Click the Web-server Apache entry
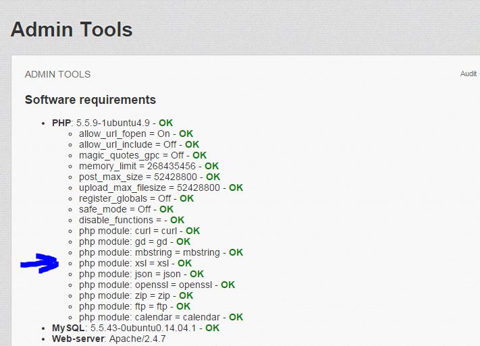The height and width of the screenshot is (346, 480). tap(109, 339)
